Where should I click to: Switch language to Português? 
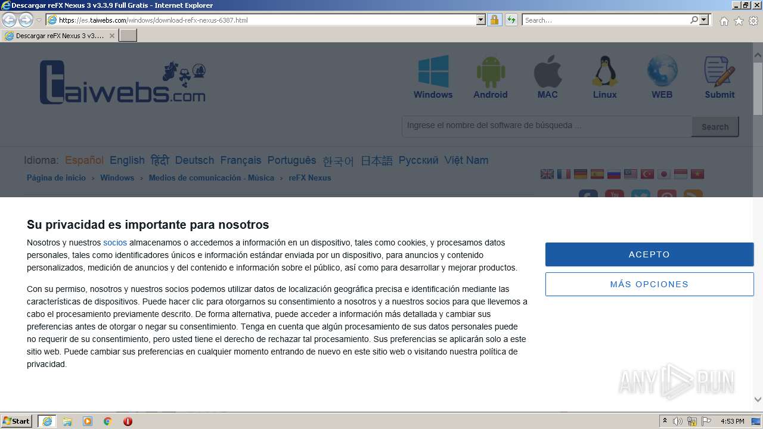292,160
